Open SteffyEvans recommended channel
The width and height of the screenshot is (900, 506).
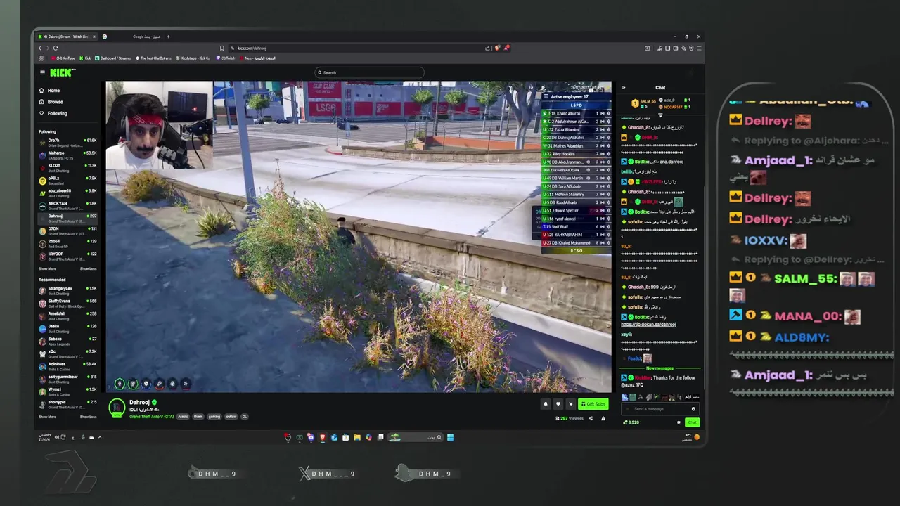click(67, 302)
